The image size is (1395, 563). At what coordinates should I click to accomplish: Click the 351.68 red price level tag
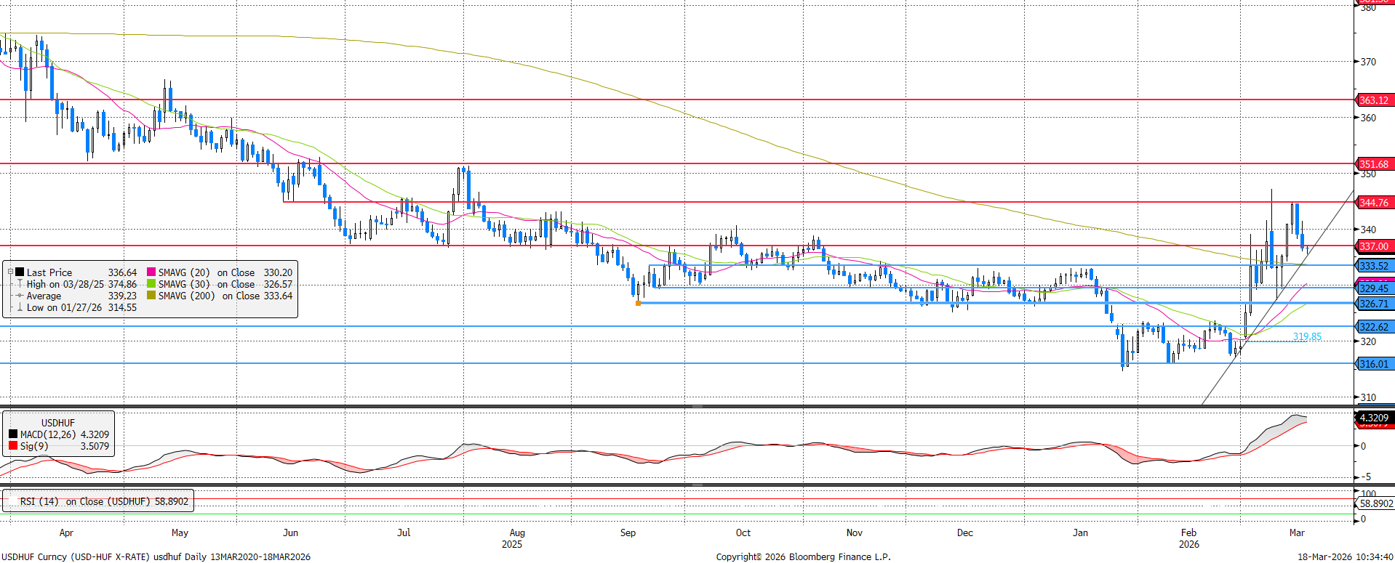tap(1374, 164)
